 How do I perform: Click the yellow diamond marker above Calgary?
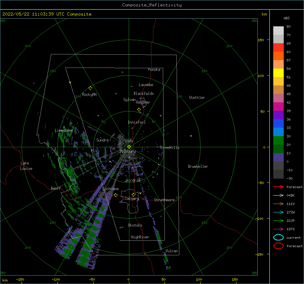pos(133,195)
